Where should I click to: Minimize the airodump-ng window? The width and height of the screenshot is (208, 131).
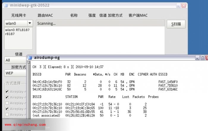[x=197, y=58]
